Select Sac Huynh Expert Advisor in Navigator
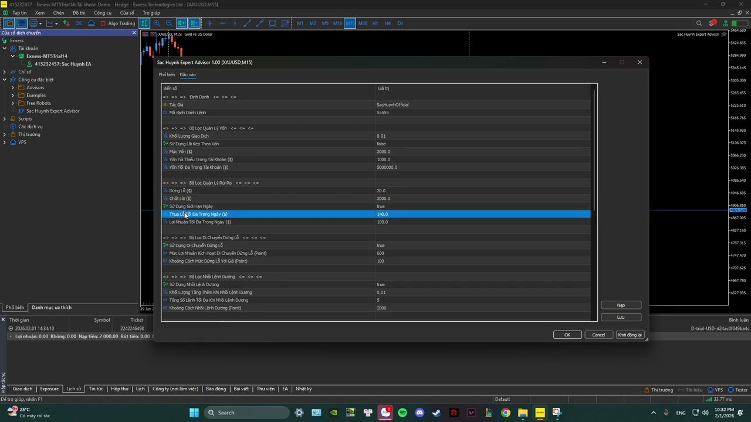Image resolution: width=751 pixels, height=422 pixels. 53,111
